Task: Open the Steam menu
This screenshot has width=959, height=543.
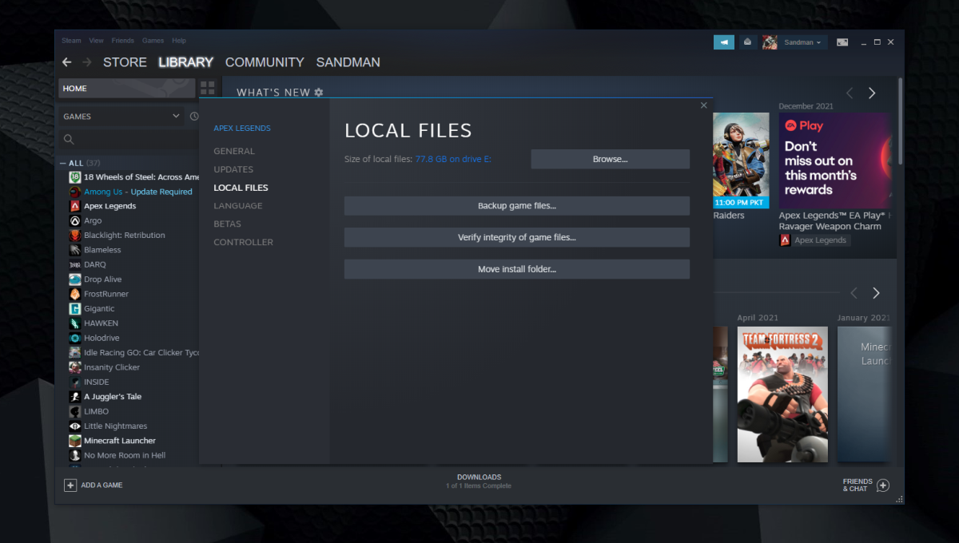Action: coord(72,41)
